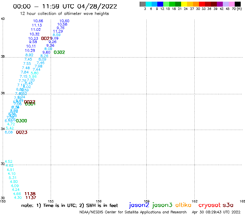Select the bright red 30-33 ft legend swatch
This screenshot has width=245, height=215.
click(202, 4)
